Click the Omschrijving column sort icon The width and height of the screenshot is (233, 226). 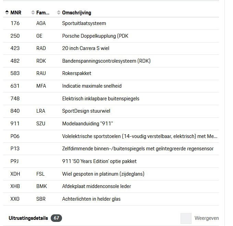pyautogui.click(x=59, y=13)
